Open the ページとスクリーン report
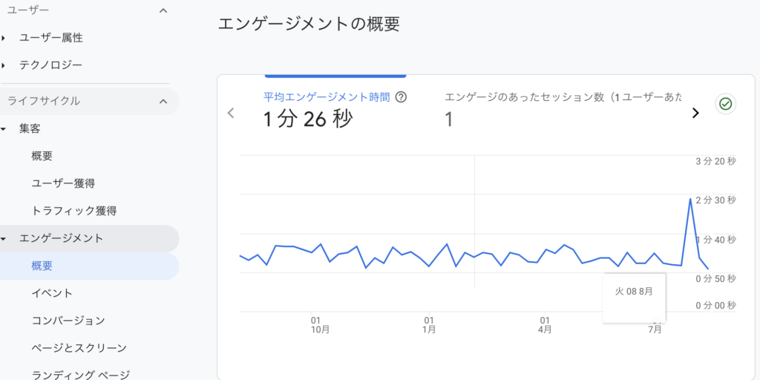Image resolution: width=760 pixels, height=380 pixels. click(x=79, y=347)
